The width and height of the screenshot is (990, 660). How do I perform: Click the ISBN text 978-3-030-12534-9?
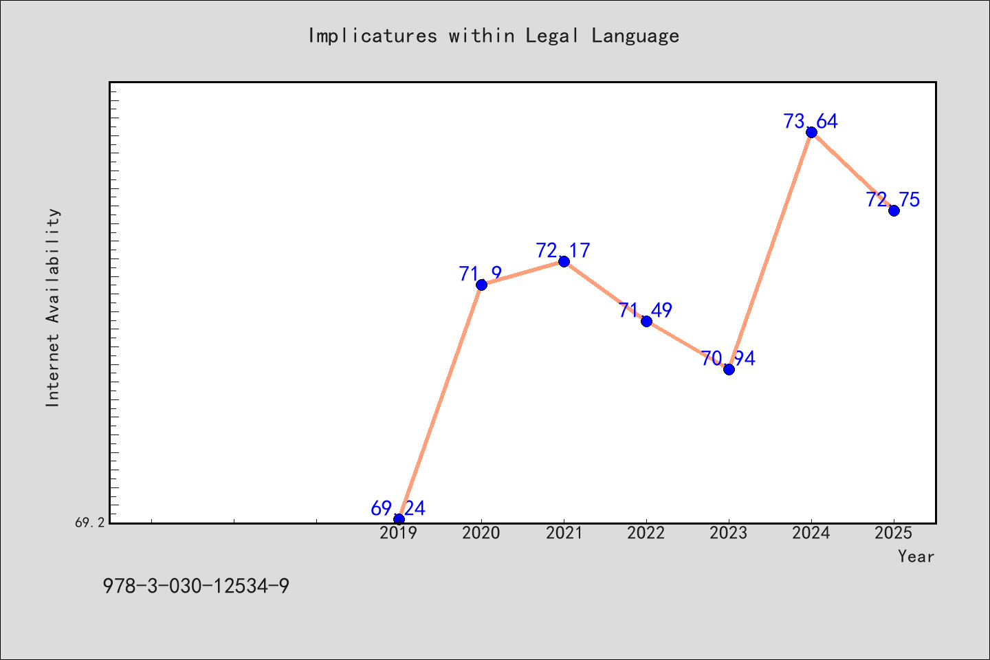click(196, 586)
